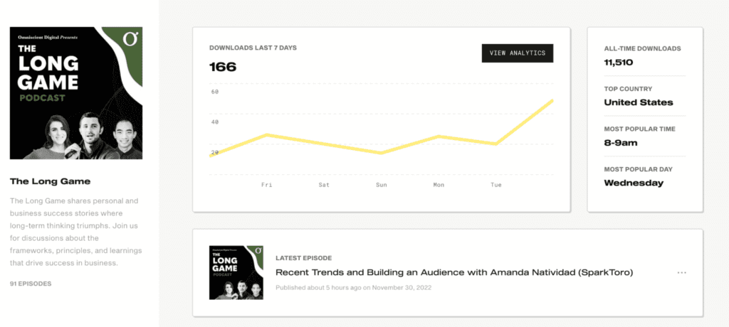Open the Amanda Natividad episode title
The image size is (729, 327).
pos(454,273)
